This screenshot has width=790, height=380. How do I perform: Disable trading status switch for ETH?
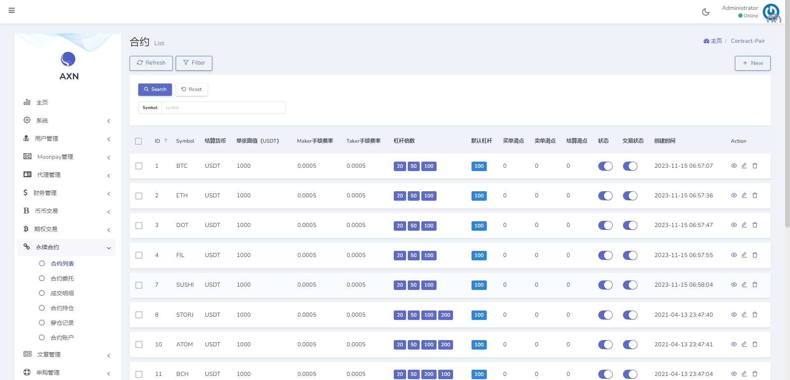(630, 196)
